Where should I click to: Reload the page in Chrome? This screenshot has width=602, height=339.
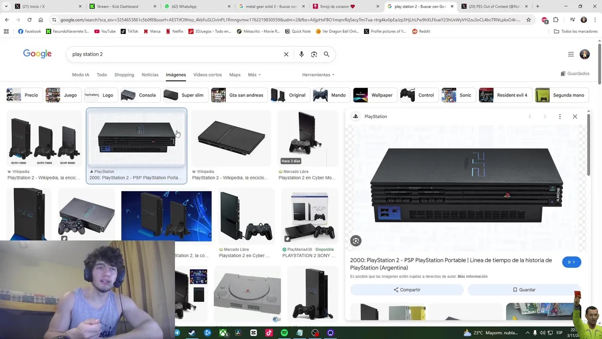point(29,20)
